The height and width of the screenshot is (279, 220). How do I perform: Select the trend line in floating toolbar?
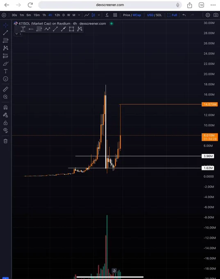tap(55, 29)
